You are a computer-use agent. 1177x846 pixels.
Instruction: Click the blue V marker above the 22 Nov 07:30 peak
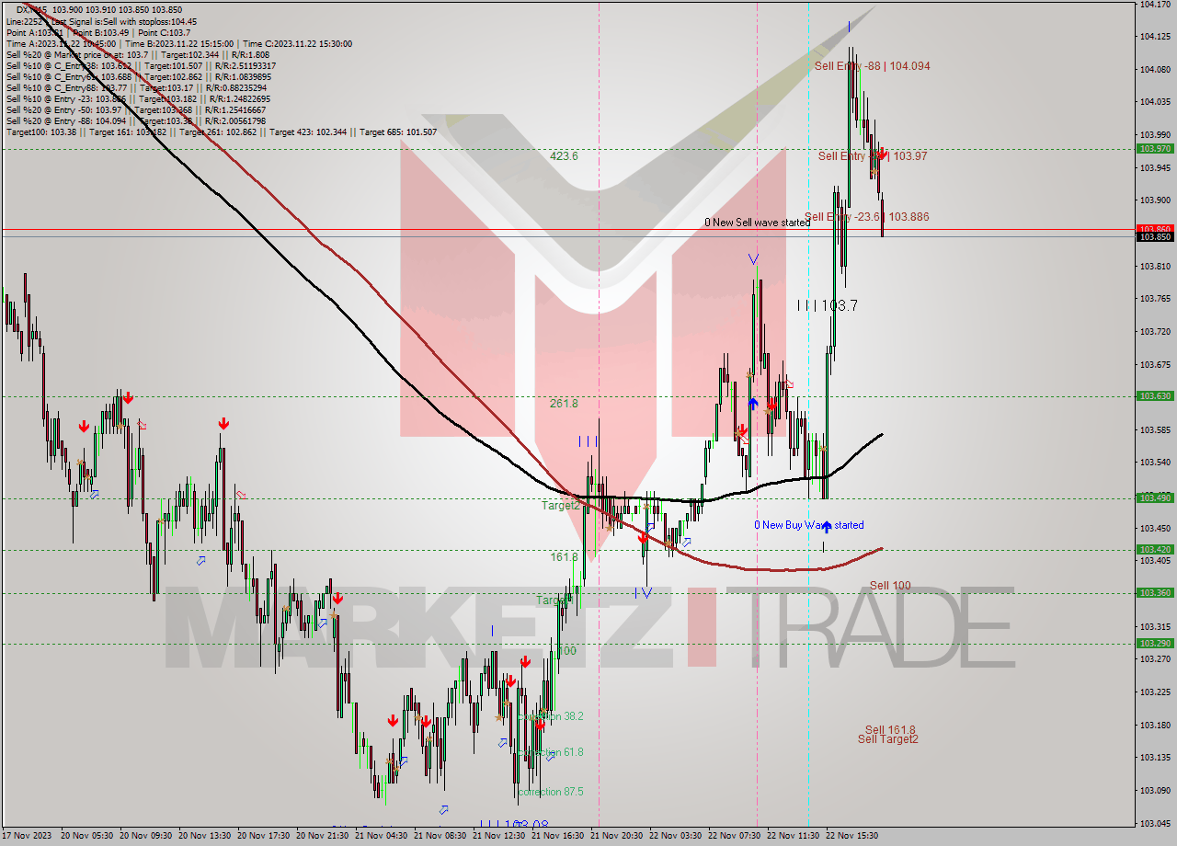click(754, 260)
